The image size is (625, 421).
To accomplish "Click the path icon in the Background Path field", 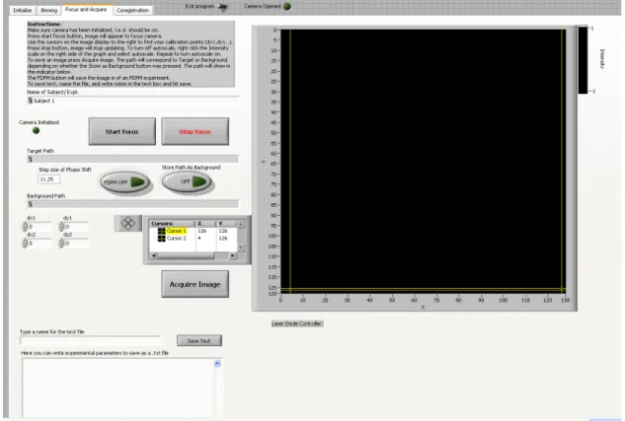I will 31,204.
